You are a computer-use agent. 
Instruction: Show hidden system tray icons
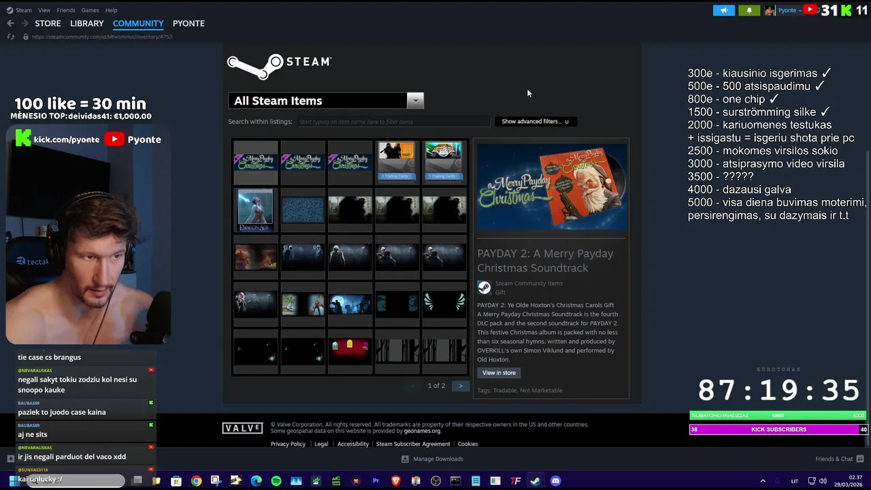tap(763, 481)
